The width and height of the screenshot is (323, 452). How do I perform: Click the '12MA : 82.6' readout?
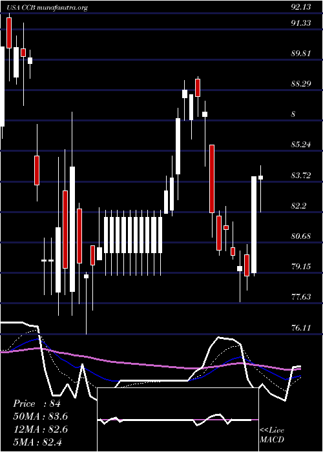(x=41, y=429)
